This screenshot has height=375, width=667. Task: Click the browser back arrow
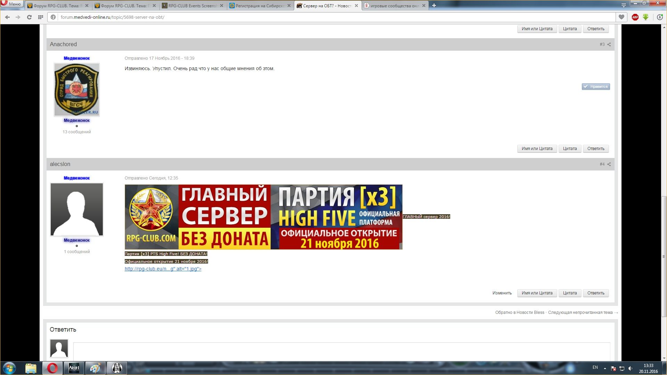click(x=7, y=17)
